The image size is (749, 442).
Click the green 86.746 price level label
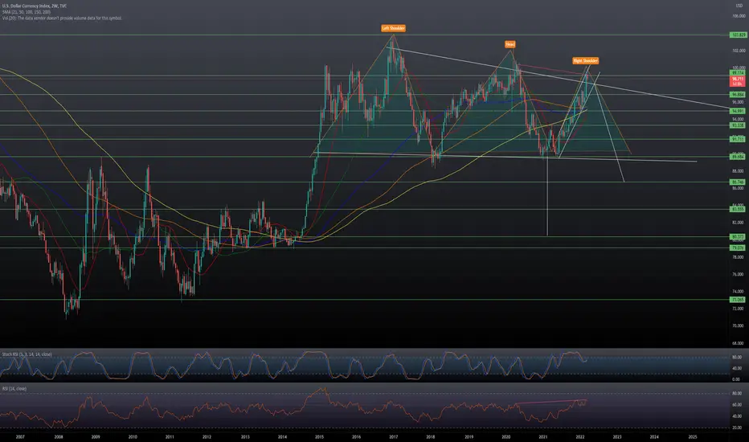coord(738,182)
